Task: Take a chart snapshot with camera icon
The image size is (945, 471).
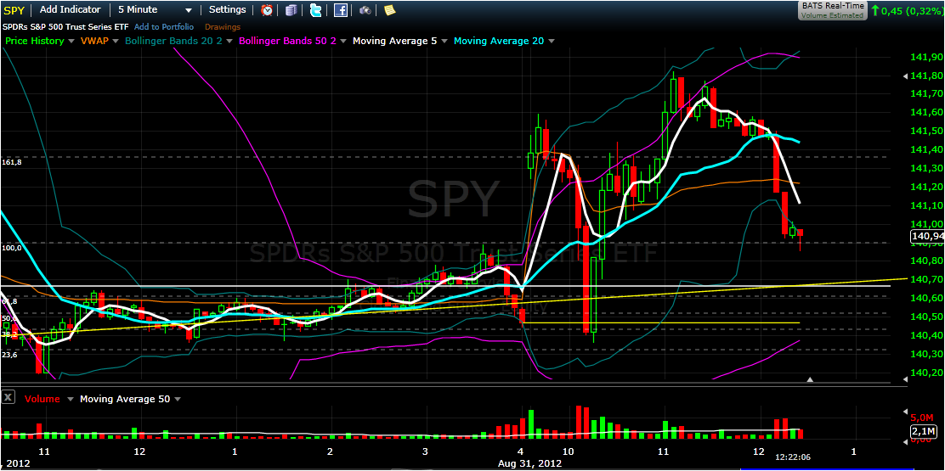Action: (365, 9)
